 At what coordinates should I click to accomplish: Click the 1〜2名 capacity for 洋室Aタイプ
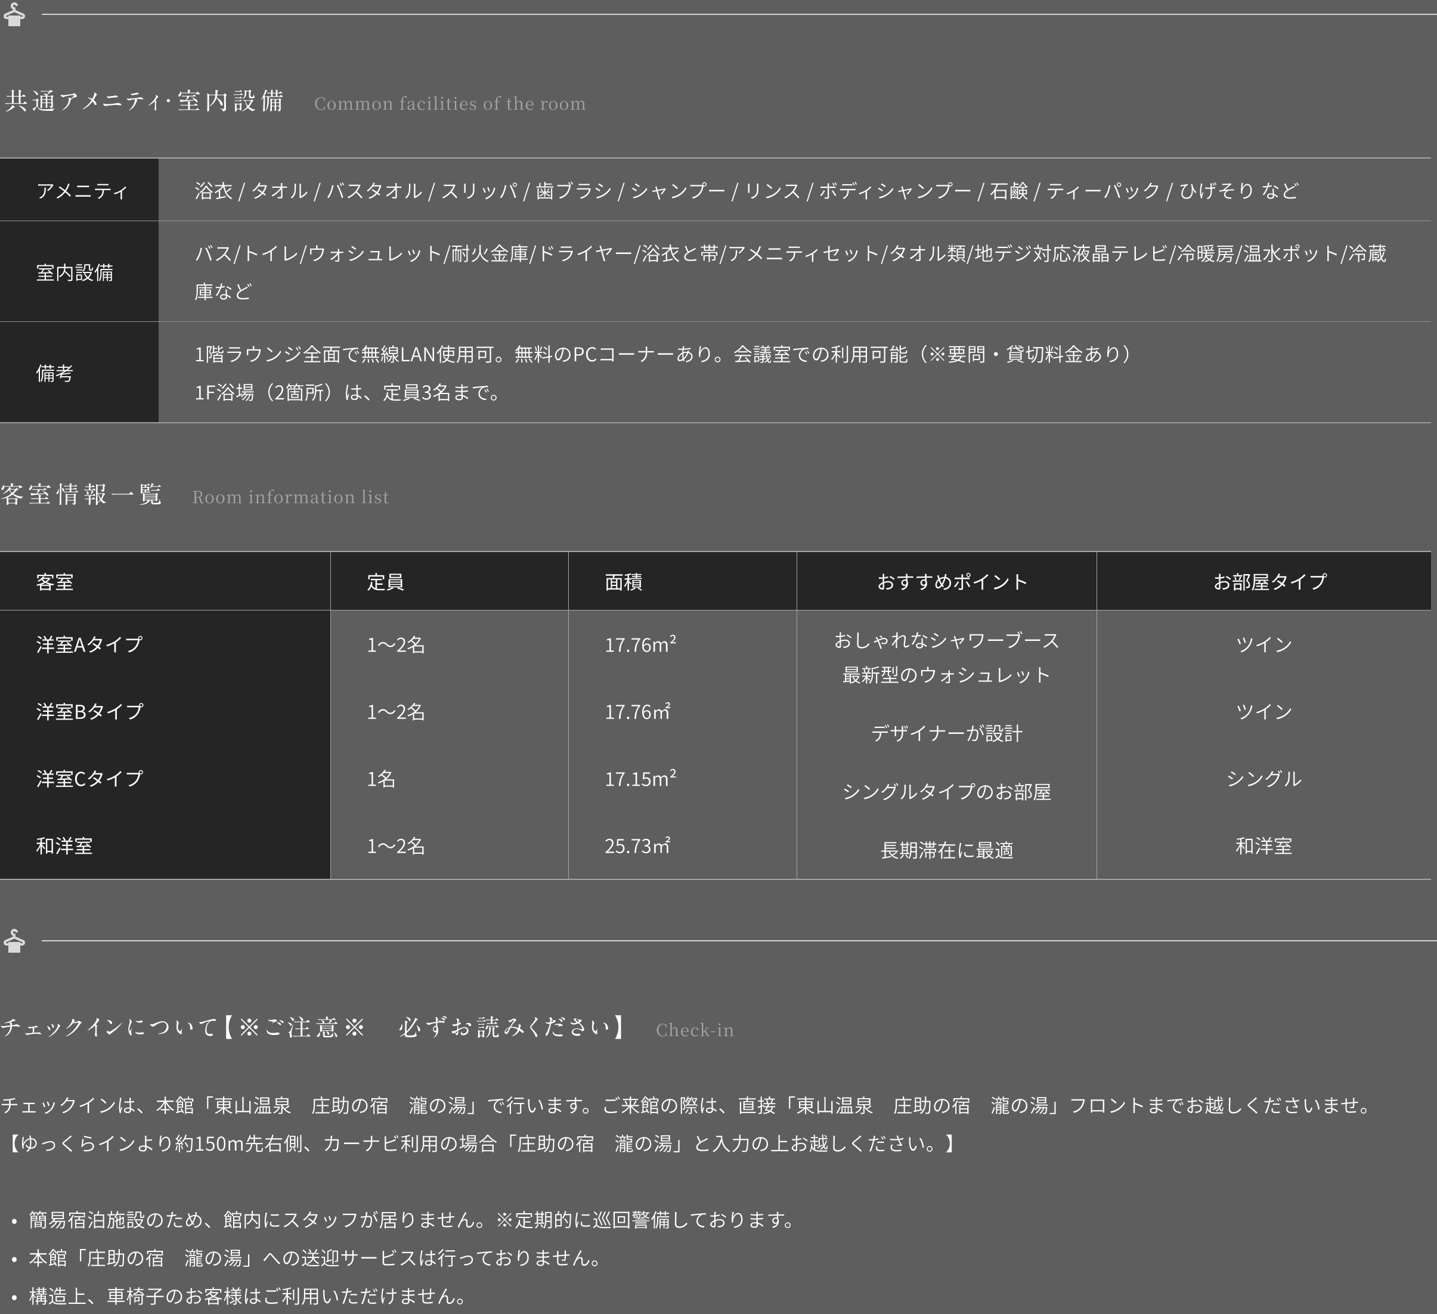tap(395, 644)
